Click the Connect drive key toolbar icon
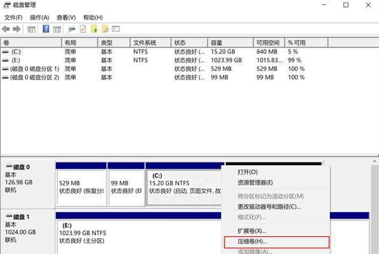379x254 pixels. pos(72,29)
